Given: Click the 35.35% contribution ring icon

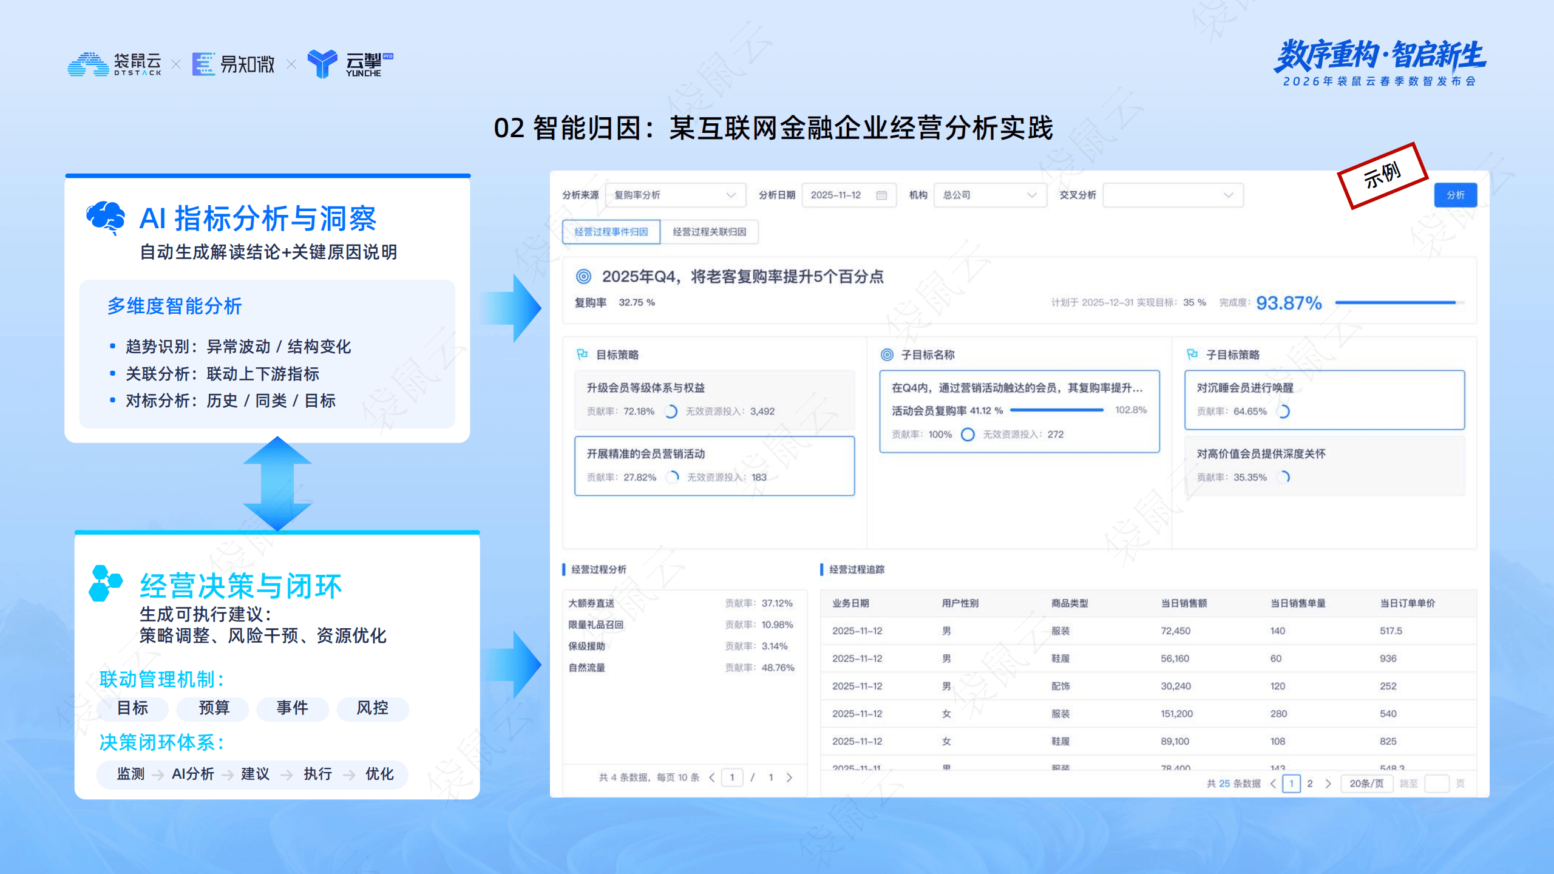Looking at the screenshot, I should coord(1283,477).
